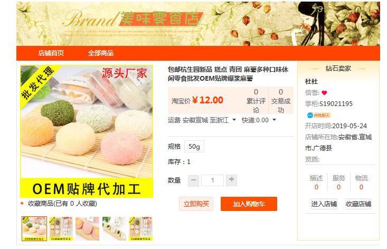Viewport: 387px width, 249px height.
Task: Increase quantity with the plus button
Action: tap(231, 180)
